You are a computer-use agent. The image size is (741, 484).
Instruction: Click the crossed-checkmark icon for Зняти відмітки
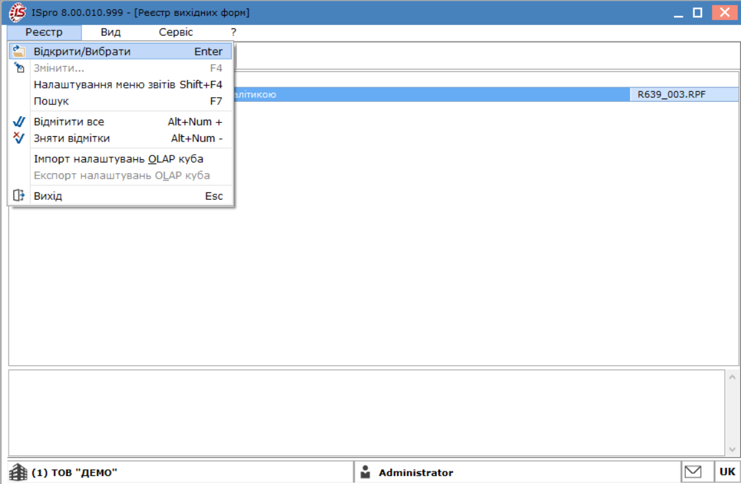click(x=19, y=138)
